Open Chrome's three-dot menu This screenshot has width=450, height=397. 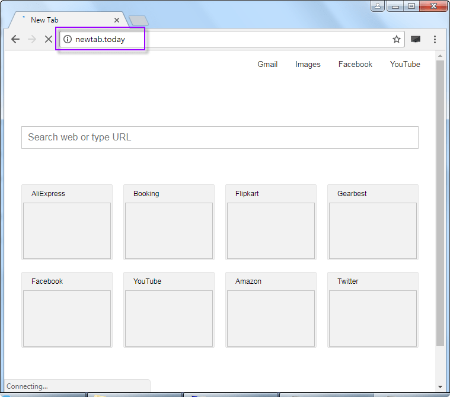tap(435, 39)
